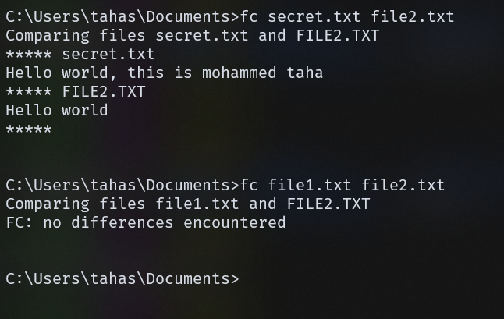Click the word "mohammed" in the output
Screen dimensions: 504x319
(240, 73)
